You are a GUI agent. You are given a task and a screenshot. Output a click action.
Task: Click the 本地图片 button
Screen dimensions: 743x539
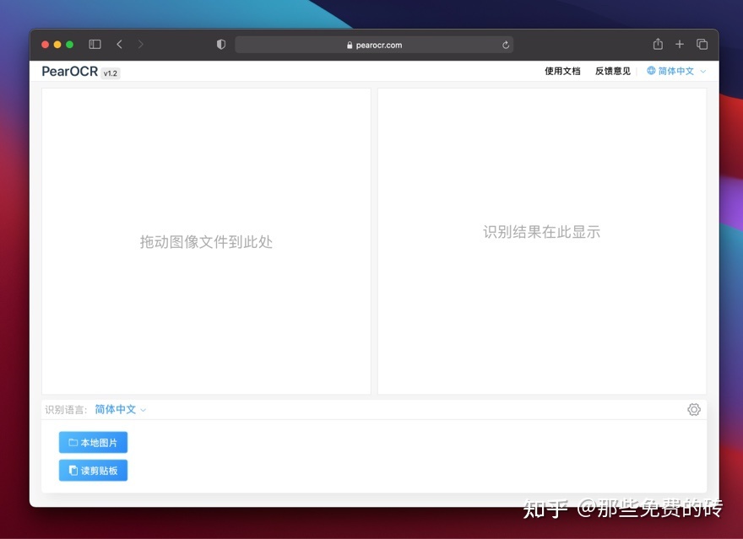[x=94, y=443]
